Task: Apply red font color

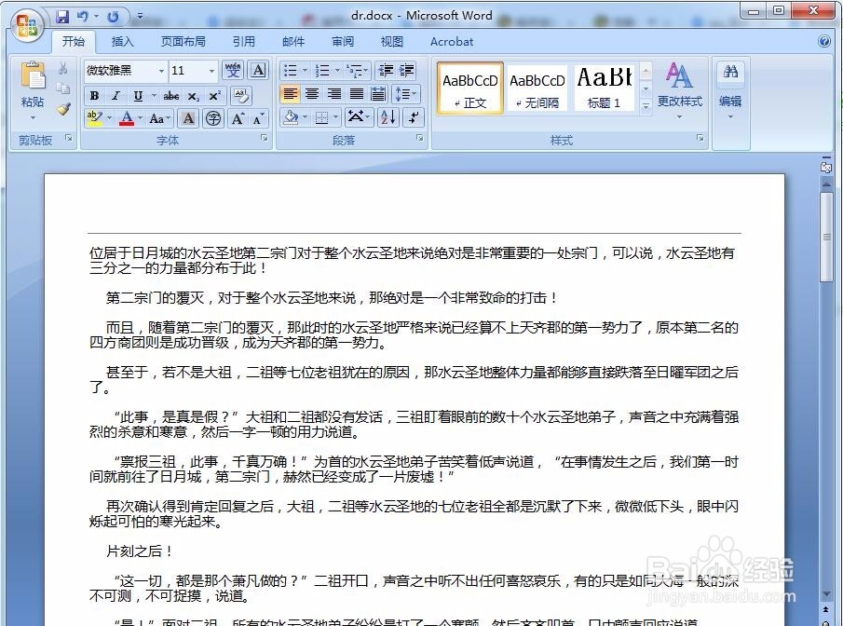Action: click(127, 117)
